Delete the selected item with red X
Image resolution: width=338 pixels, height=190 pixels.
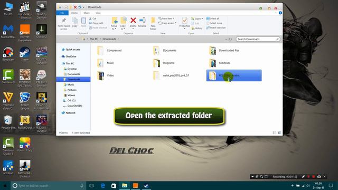tap(133, 22)
